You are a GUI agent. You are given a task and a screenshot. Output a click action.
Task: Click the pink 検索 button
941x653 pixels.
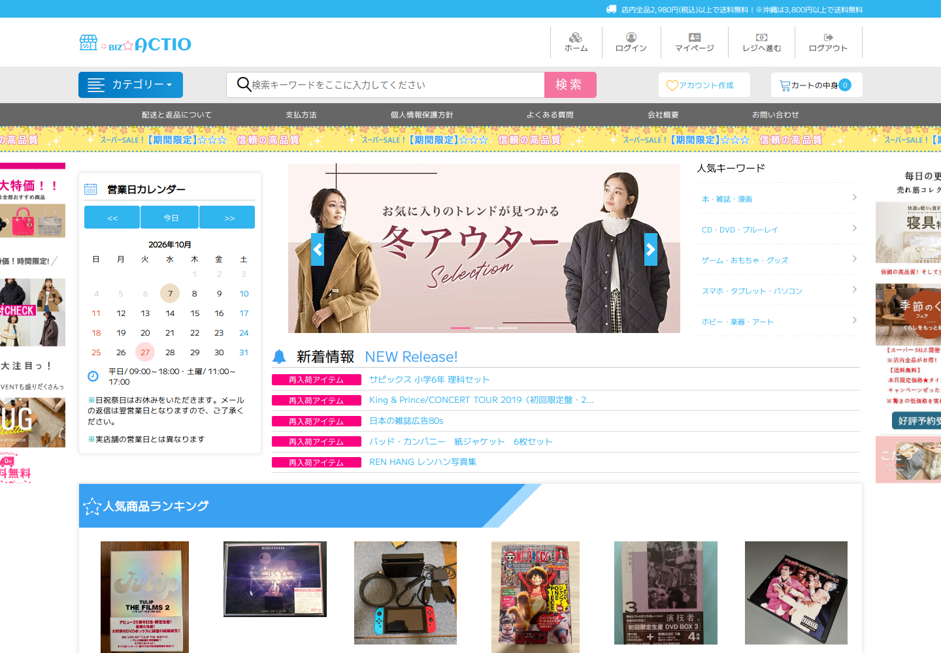coord(570,85)
